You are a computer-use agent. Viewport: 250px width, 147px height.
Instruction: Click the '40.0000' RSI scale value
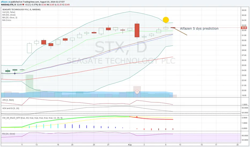(245, 140)
